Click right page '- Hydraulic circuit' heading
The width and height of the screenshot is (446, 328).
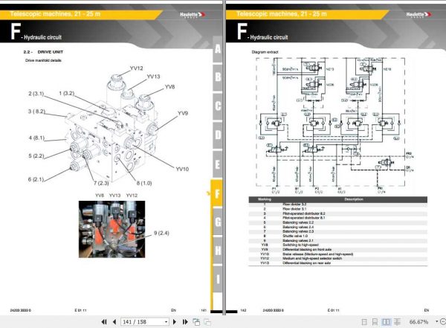(x=268, y=37)
